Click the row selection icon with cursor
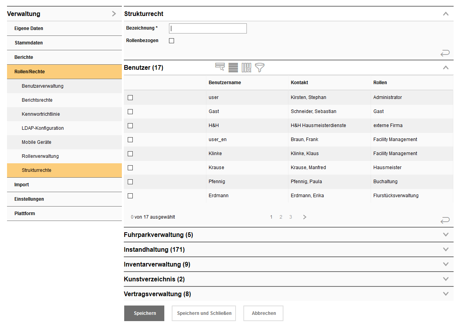The width and height of the screenshot is (461, 325). tap(220, 67)
